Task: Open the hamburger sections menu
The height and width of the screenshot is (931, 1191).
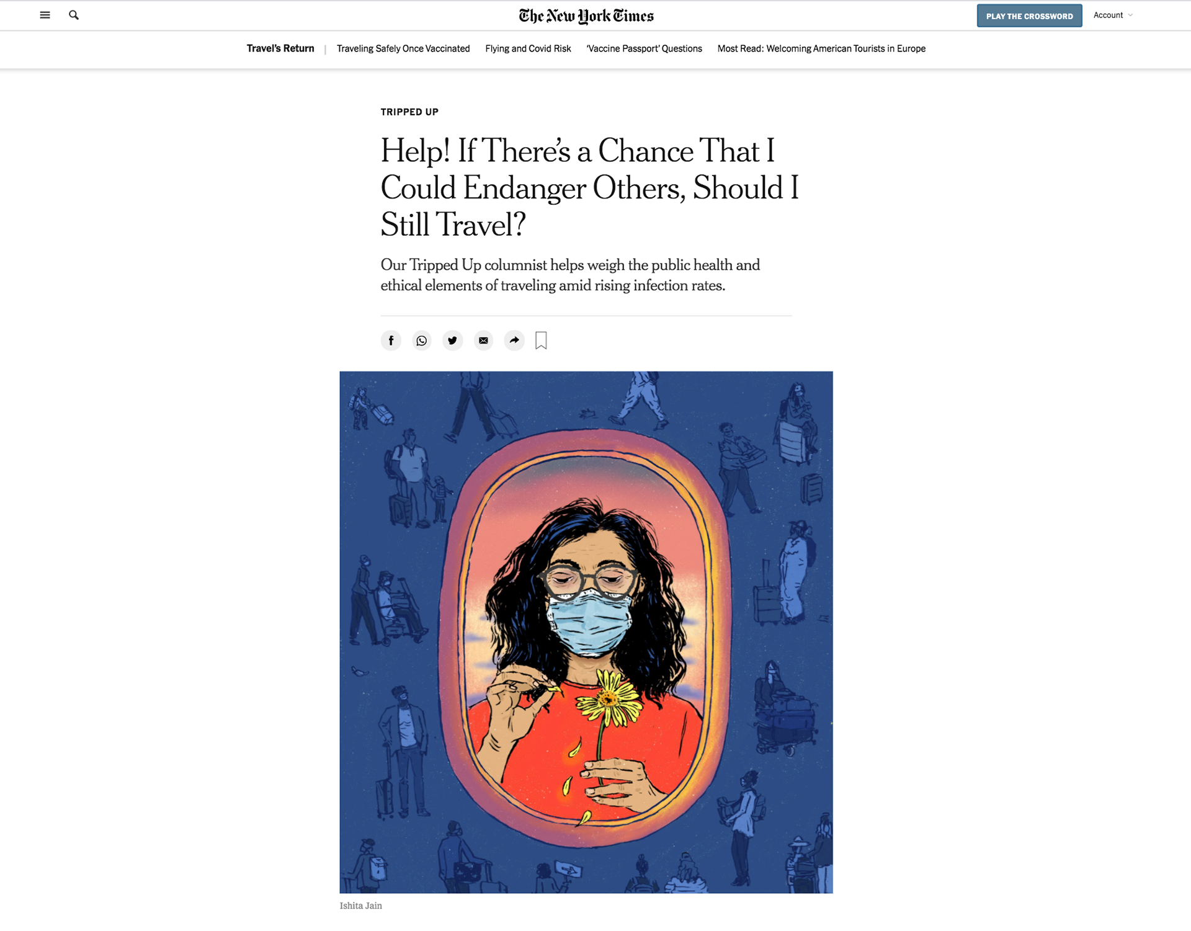Action: [x=45, y=15]
